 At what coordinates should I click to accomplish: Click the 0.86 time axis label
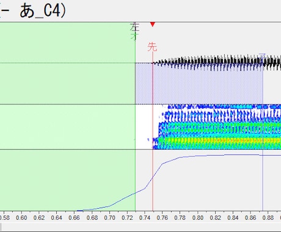coord(250,218)
